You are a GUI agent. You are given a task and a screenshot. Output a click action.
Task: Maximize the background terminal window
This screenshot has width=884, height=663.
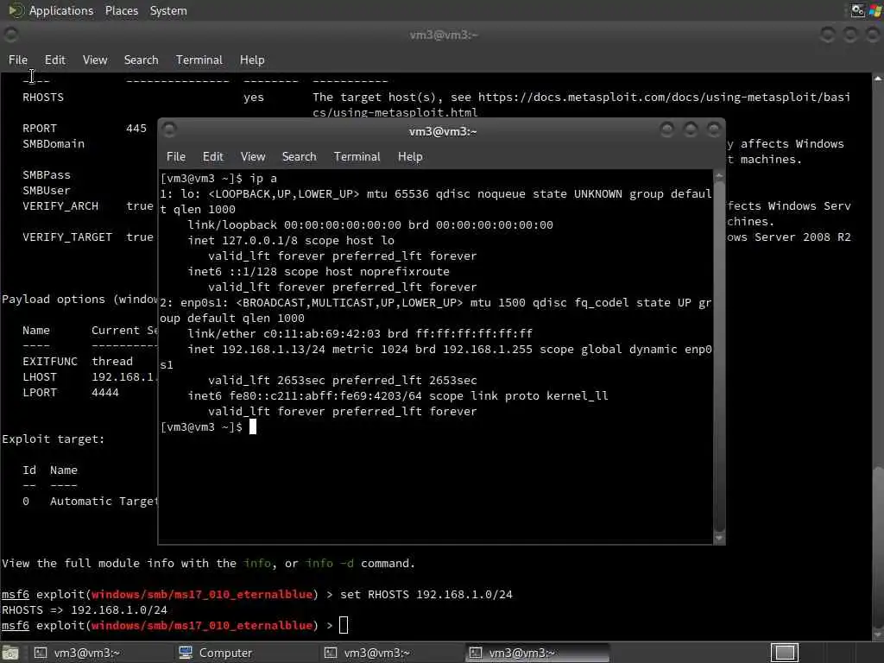point(850,35)
